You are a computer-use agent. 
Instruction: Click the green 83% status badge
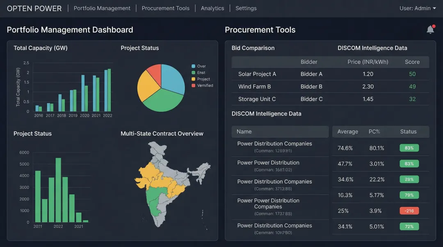coord(409,148)
